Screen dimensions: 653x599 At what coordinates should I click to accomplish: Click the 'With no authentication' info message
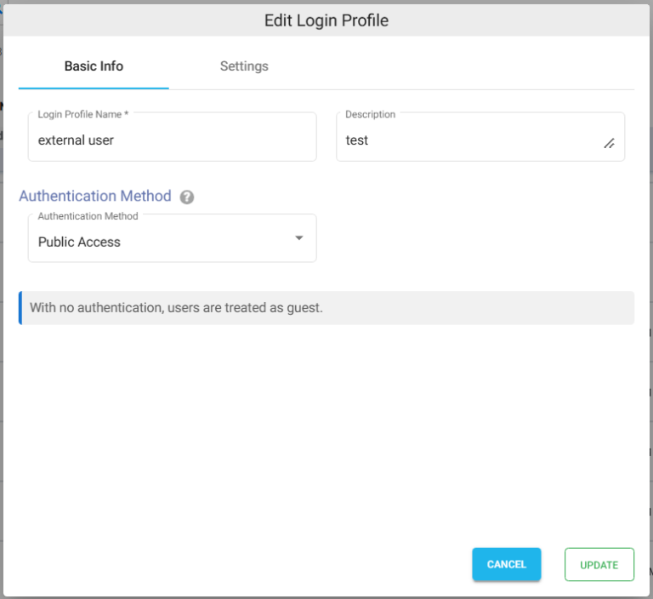pos(326,308)
